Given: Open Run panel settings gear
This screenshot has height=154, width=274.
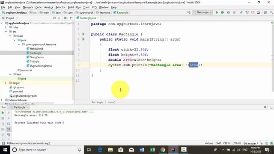Looking at the screenshot, I should (x=265, y=107).
